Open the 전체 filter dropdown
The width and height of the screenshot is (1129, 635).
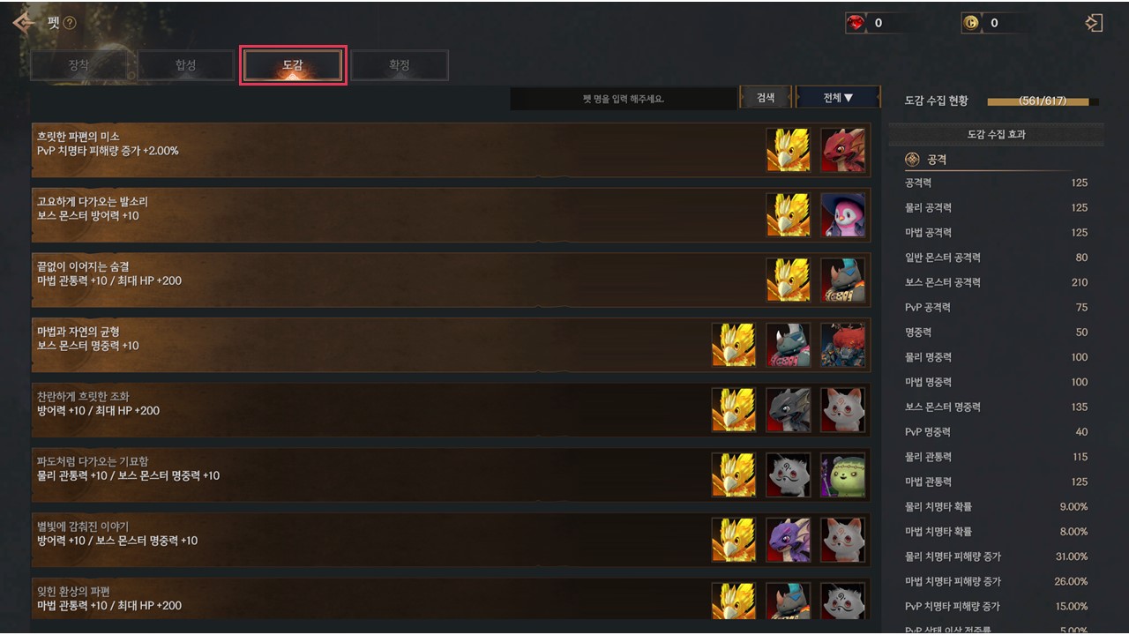[x=838, y=98]
